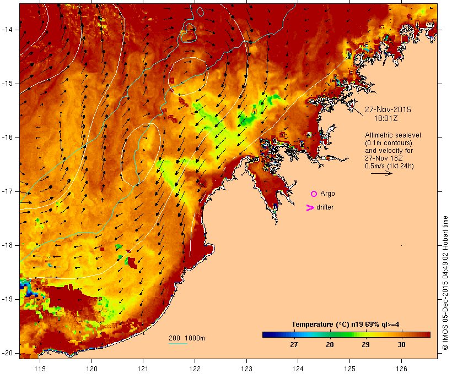Click the latitude axis label -19

tap(7, 299)
